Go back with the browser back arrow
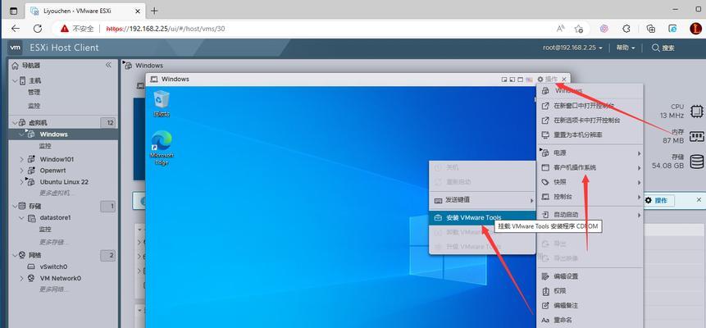The width and height of the screenshot is (706, 328). [16, 29]
